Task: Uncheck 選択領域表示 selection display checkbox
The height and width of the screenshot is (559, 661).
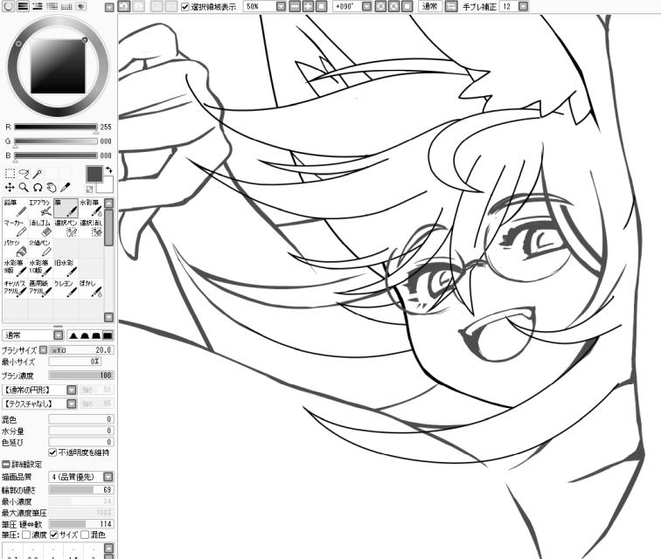Action: click(184, 7)
